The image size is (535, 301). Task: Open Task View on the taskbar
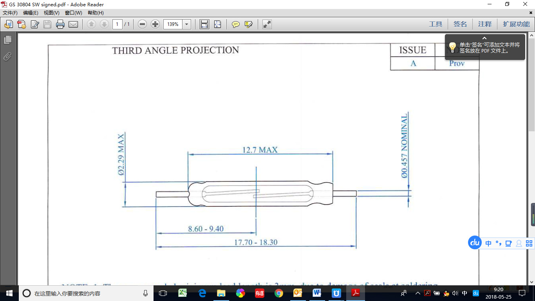pyautogui.click(x=163, y=293)
